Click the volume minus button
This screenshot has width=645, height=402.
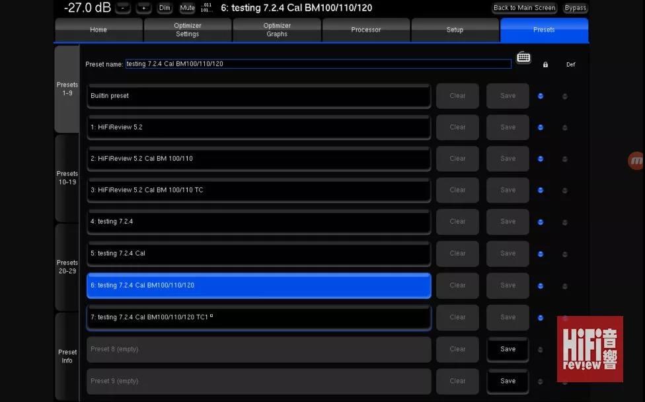point(122,8)
